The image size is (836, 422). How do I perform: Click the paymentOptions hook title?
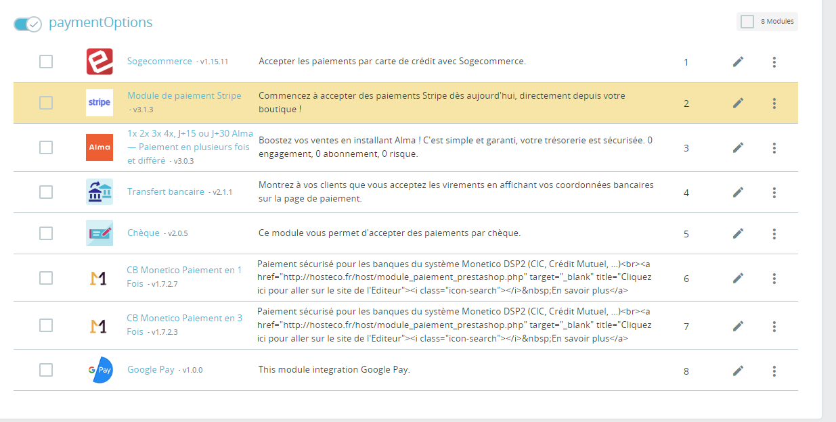[x=100, y=22]
